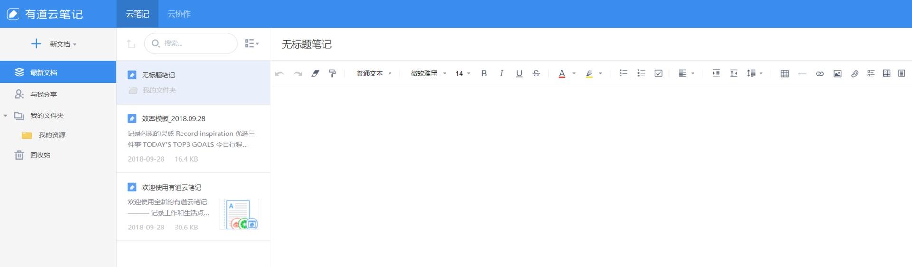Click the go-up-folder icon

(x=131, y=44)
